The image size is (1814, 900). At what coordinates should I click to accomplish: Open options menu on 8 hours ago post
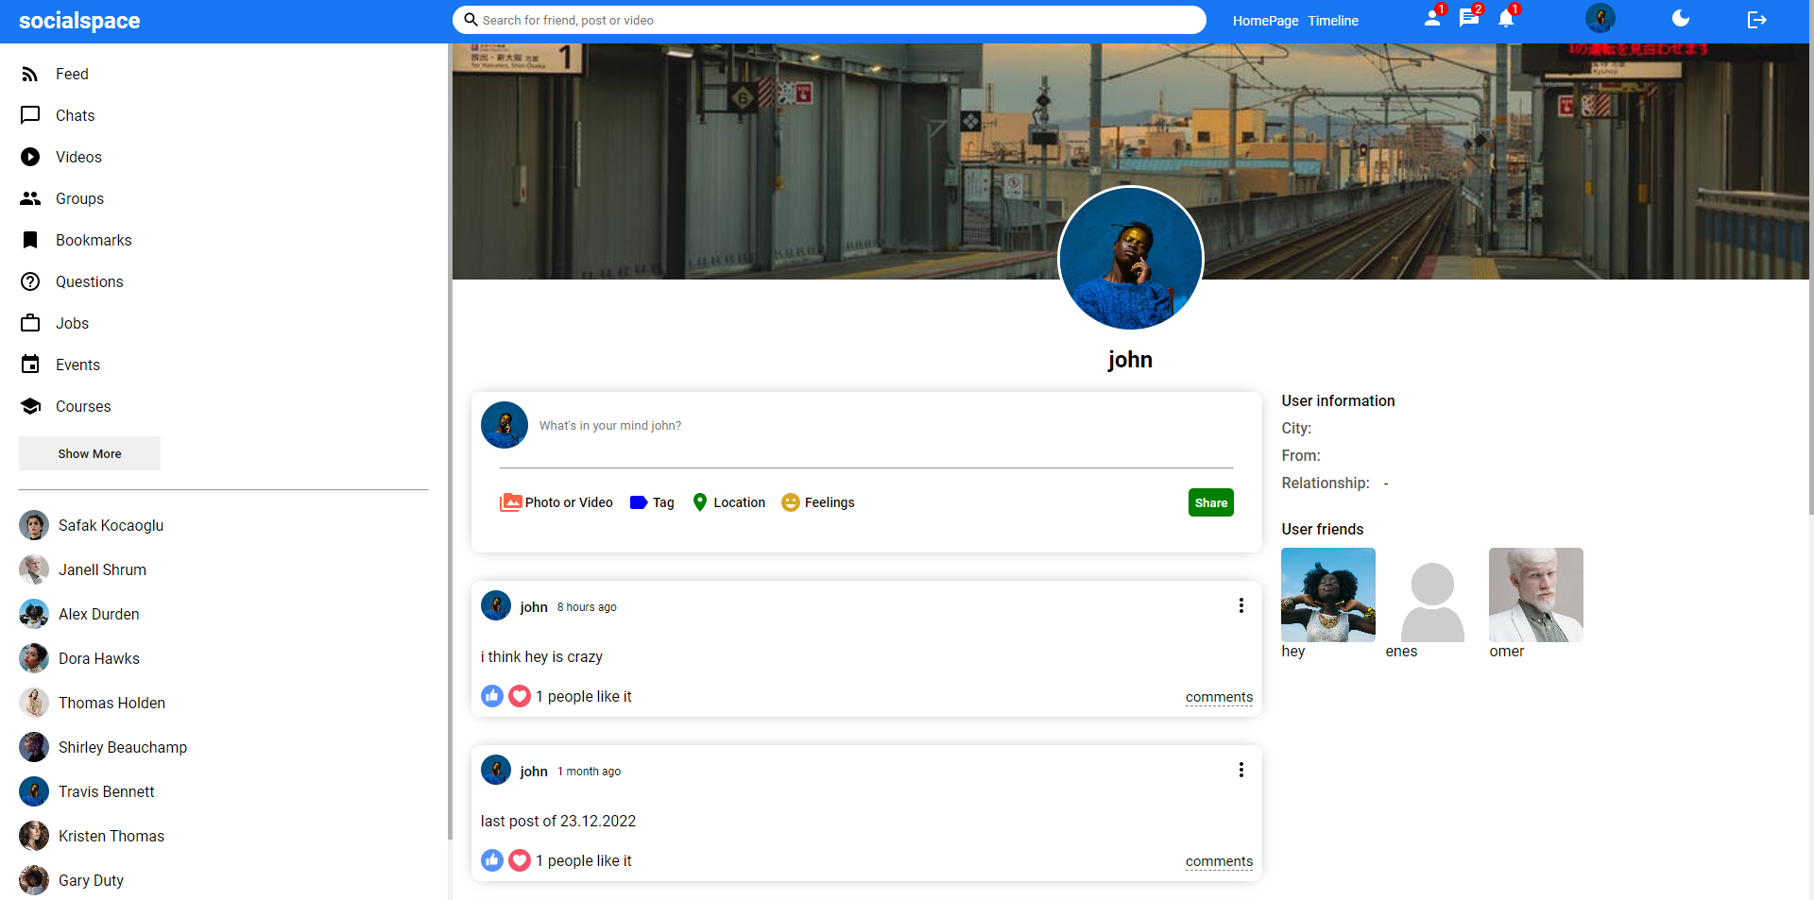[x=1241, y=605]
